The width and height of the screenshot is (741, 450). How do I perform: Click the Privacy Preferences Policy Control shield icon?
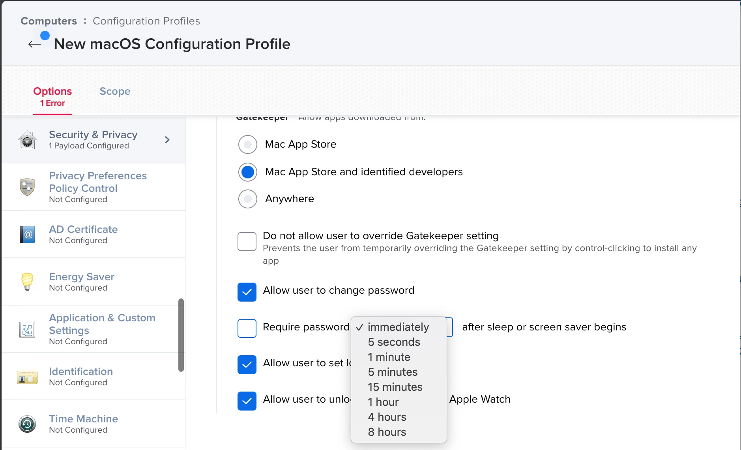pyautogui.click(x=27, y=187)
